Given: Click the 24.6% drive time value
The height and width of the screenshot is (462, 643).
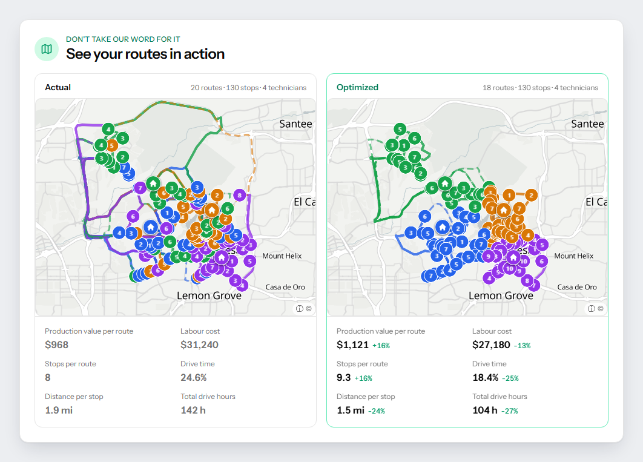Looking at the screenshot, I should point(194,378).
